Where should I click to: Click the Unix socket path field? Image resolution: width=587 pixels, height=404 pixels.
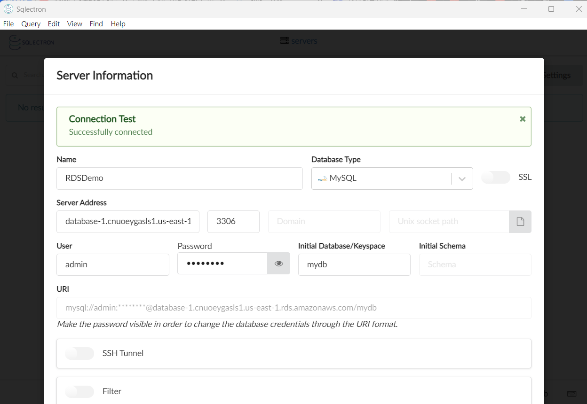click(449, 222)
